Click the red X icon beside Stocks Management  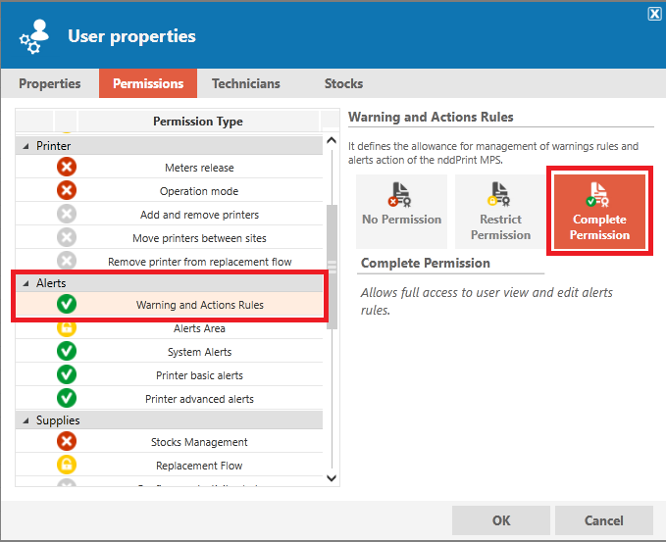[x=67, y=441]
